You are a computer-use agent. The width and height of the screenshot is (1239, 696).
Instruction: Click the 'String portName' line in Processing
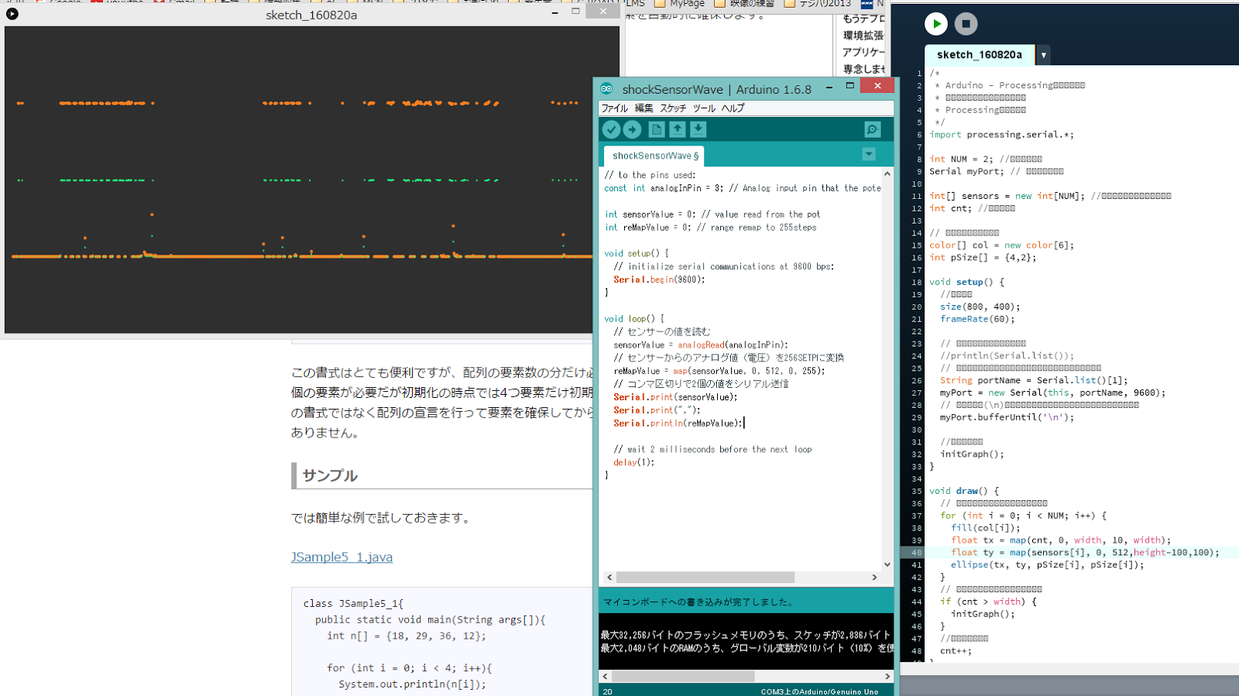pos(1034,381)
